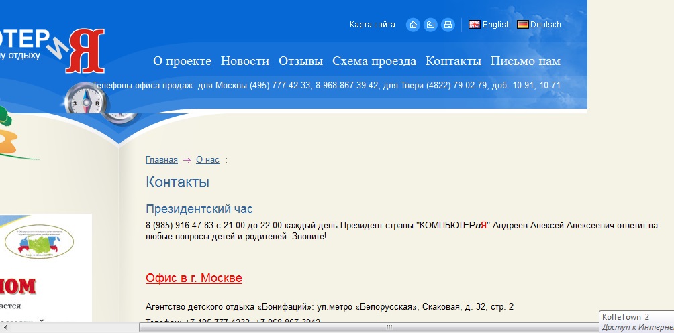Switch site language to English
Image resolution: width=674 pixels, height=333 pixels.
tap(496, 25)
